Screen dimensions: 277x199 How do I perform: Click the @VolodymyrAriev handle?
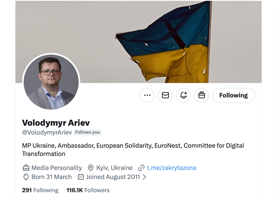[x=47, y=132]
